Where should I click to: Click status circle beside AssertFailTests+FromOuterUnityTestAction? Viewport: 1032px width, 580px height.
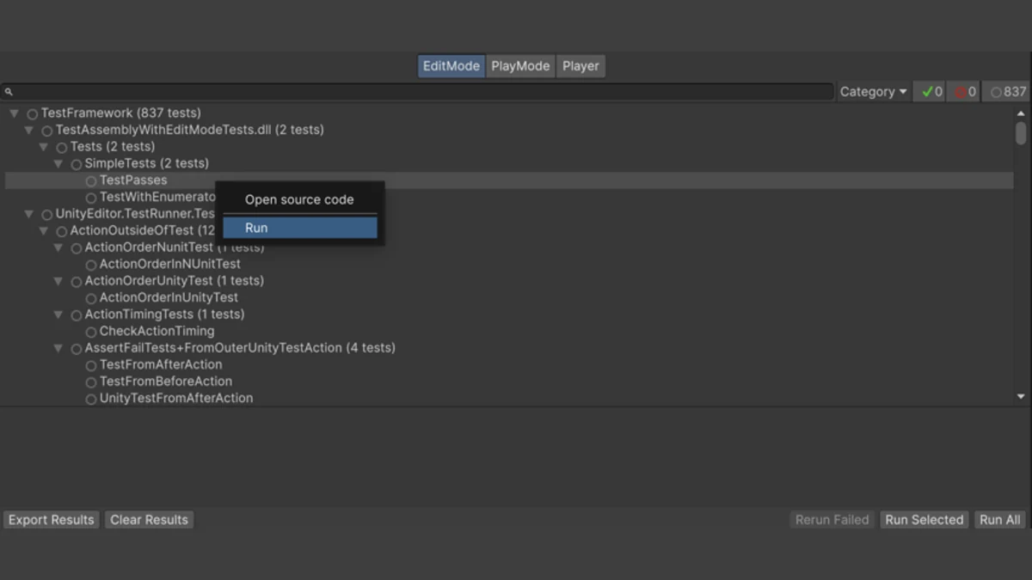pos(77,349)
